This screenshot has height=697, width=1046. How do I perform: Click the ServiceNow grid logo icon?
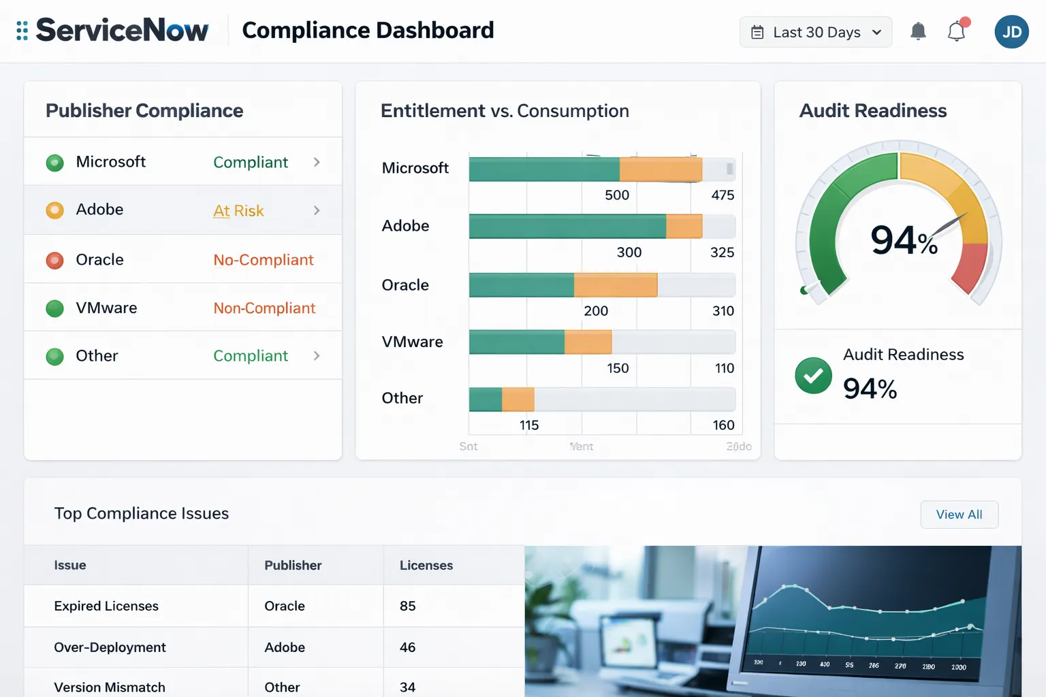tap(22, 31)
